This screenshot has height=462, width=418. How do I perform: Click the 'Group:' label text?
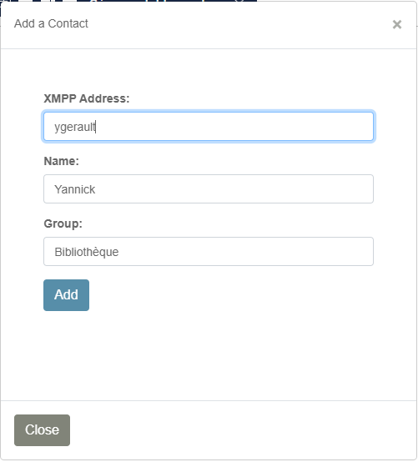click(x=63, y=223)
